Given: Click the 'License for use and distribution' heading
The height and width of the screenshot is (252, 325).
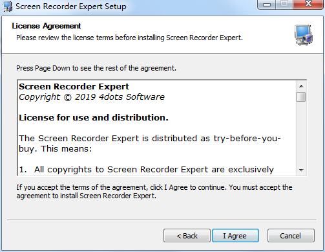Looking at the screenshot, I should pyautogui.click(x=94, y=118).
